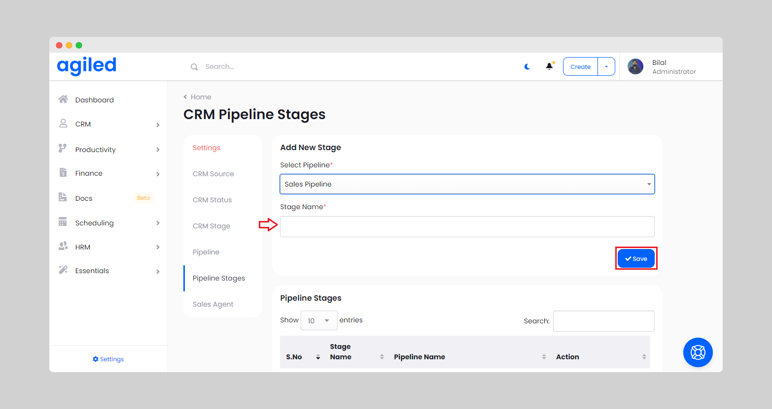Click the search magnifier icon

click(194, 67)
